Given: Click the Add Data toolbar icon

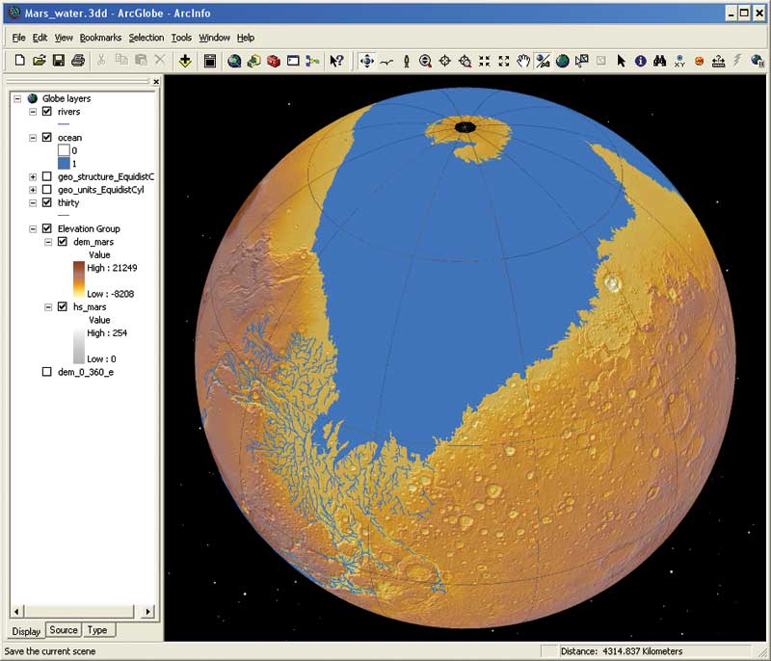Looking at the screenshot, I should (x=184, y=61).
